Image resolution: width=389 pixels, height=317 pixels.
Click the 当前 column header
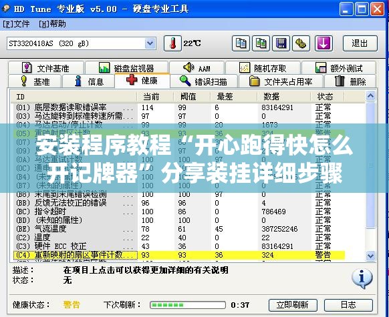click(155, 97)
